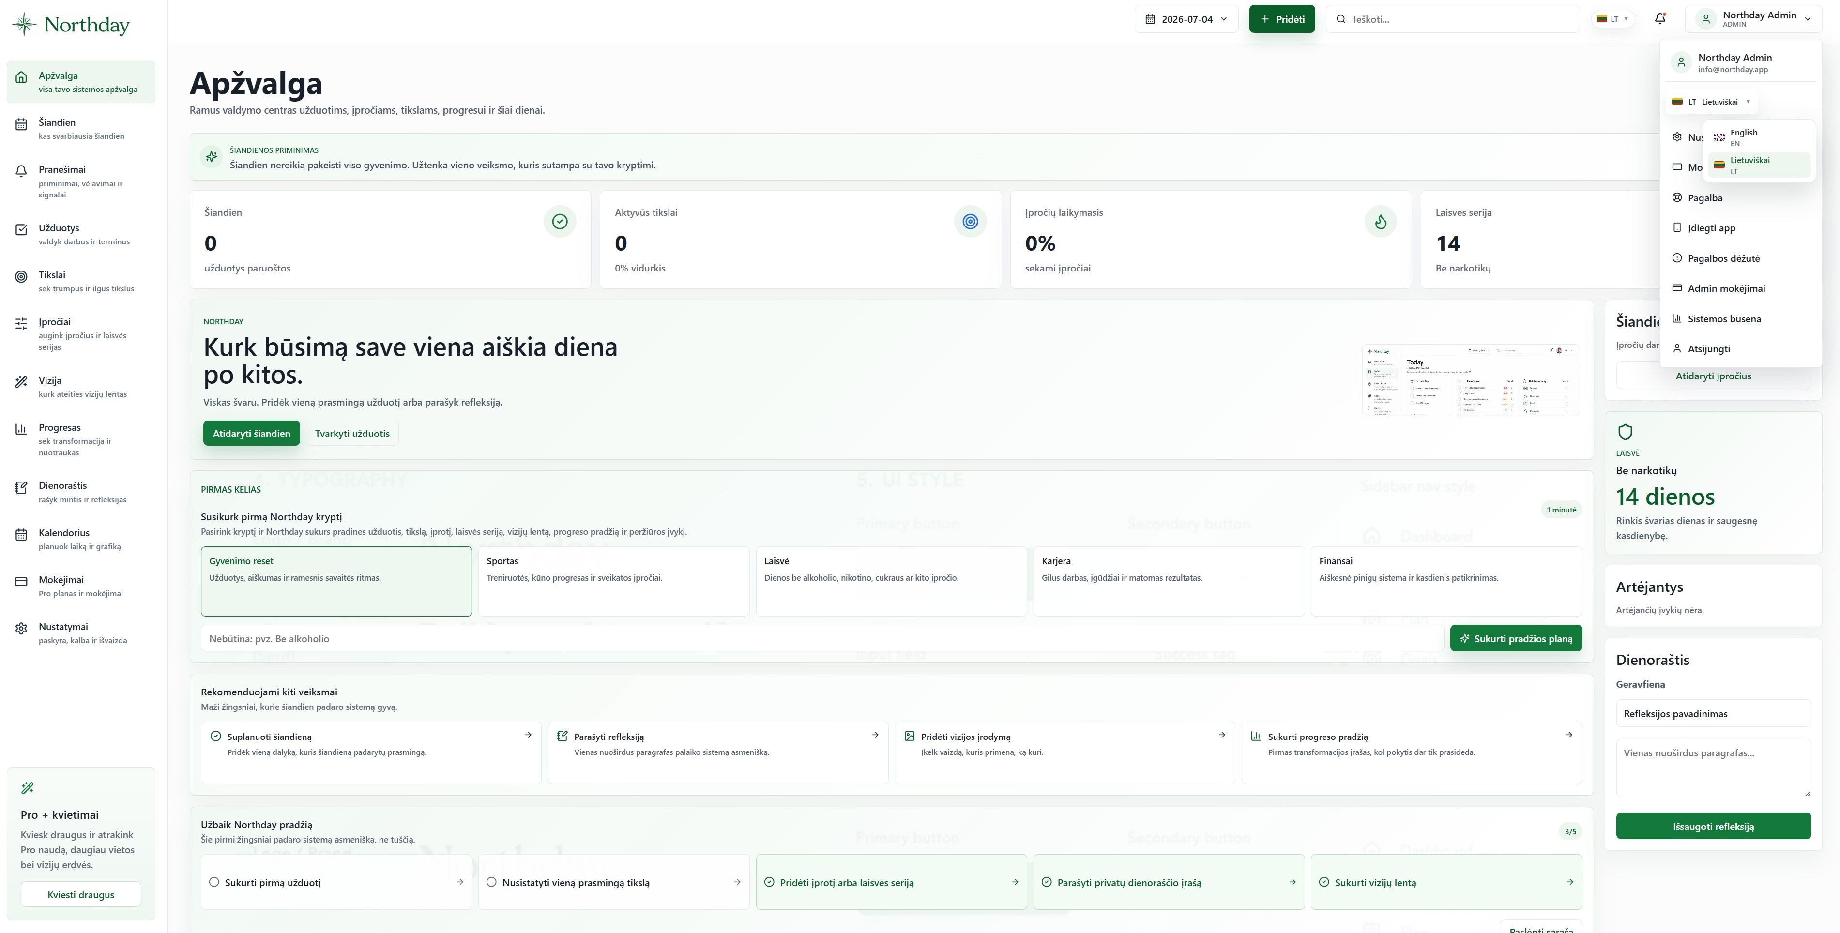Click the 3/5 progress badge
This screenshot has width=1840, height=933.
(x=1570, y=831)
